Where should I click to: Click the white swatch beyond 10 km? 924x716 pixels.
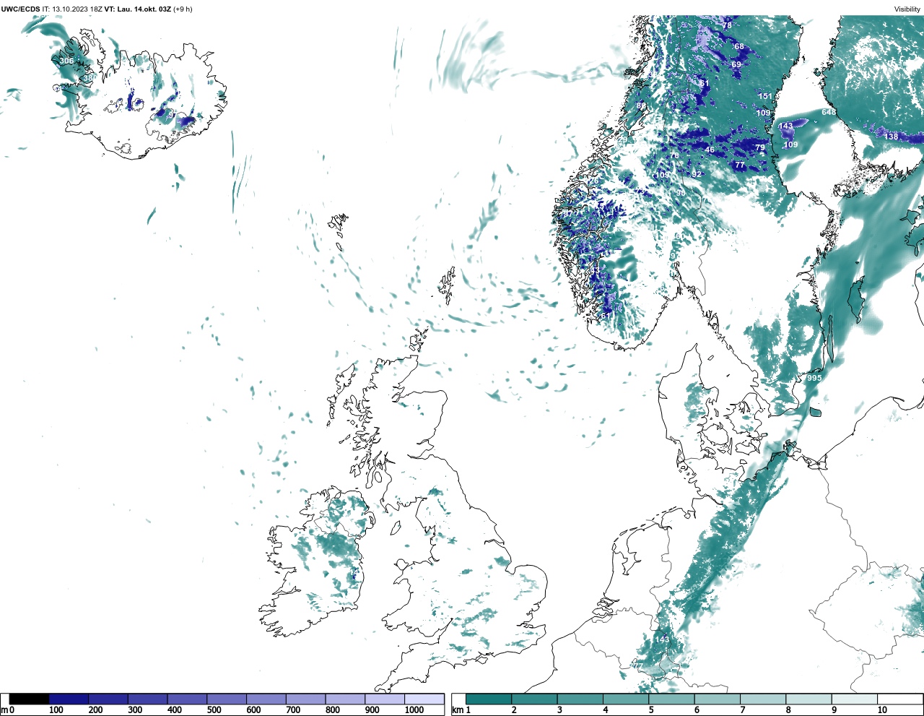pyautogui.click(x=899, y=699)
